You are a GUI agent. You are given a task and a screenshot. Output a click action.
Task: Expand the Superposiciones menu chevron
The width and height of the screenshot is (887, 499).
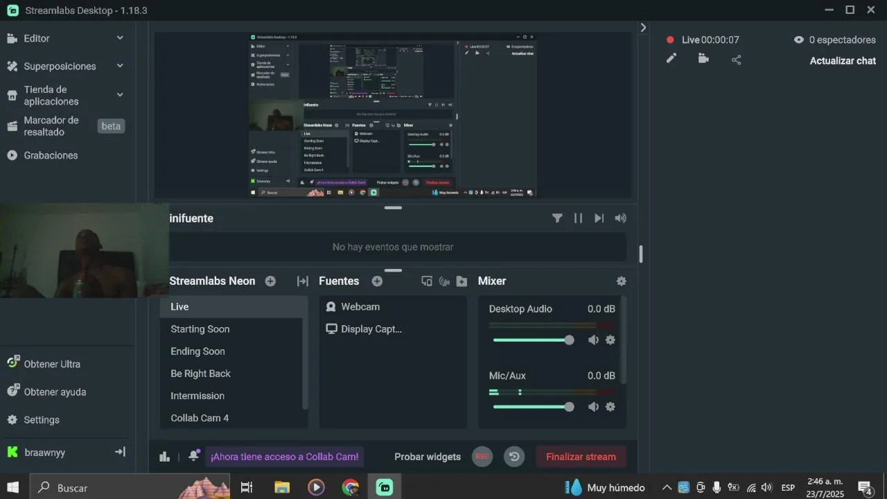coord(120,66)
